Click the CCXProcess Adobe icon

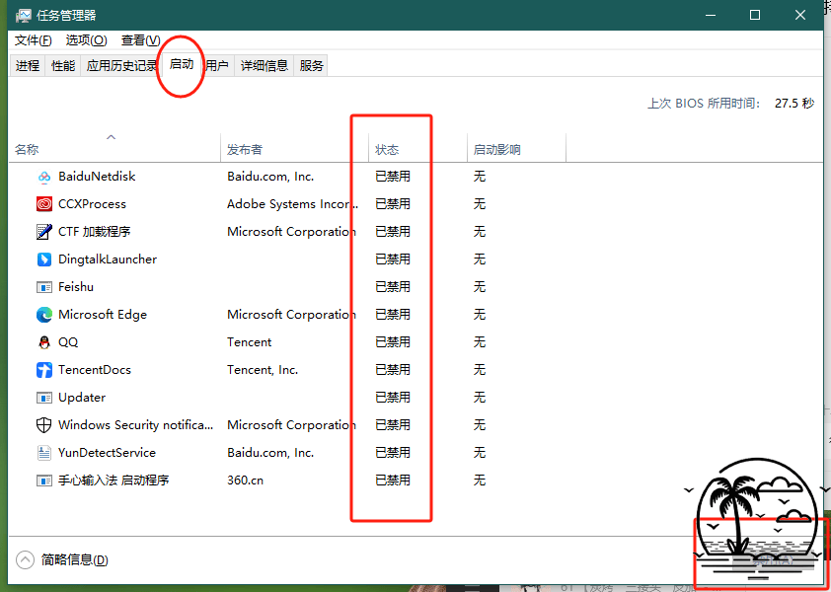44,204
